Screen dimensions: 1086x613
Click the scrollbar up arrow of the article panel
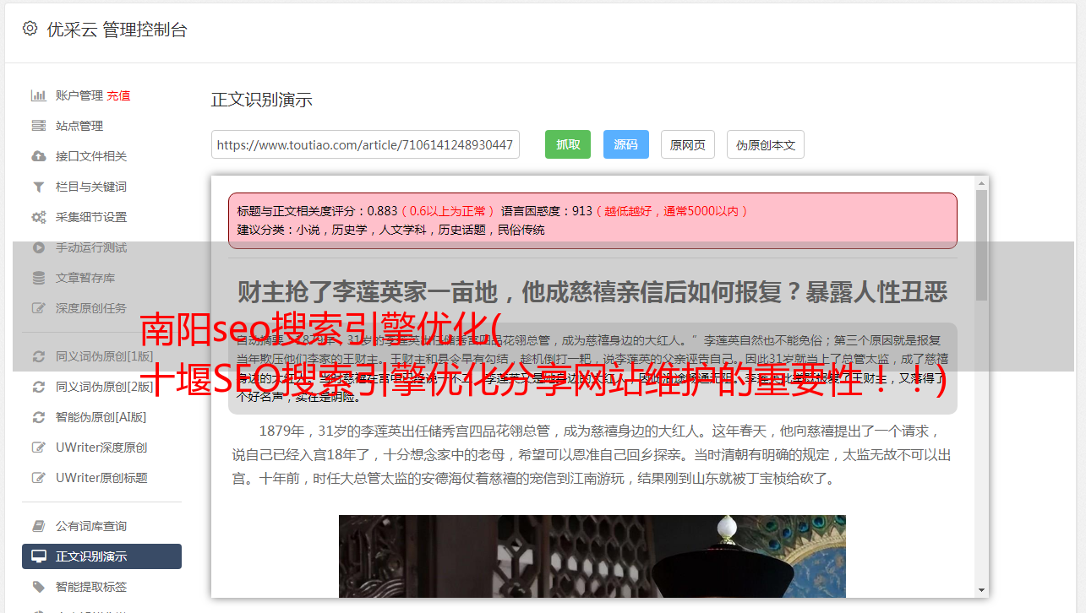point(981,182)
